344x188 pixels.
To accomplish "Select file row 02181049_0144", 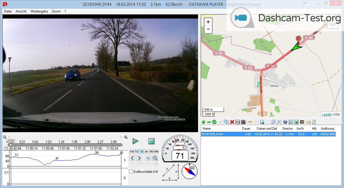I will 268,134.
